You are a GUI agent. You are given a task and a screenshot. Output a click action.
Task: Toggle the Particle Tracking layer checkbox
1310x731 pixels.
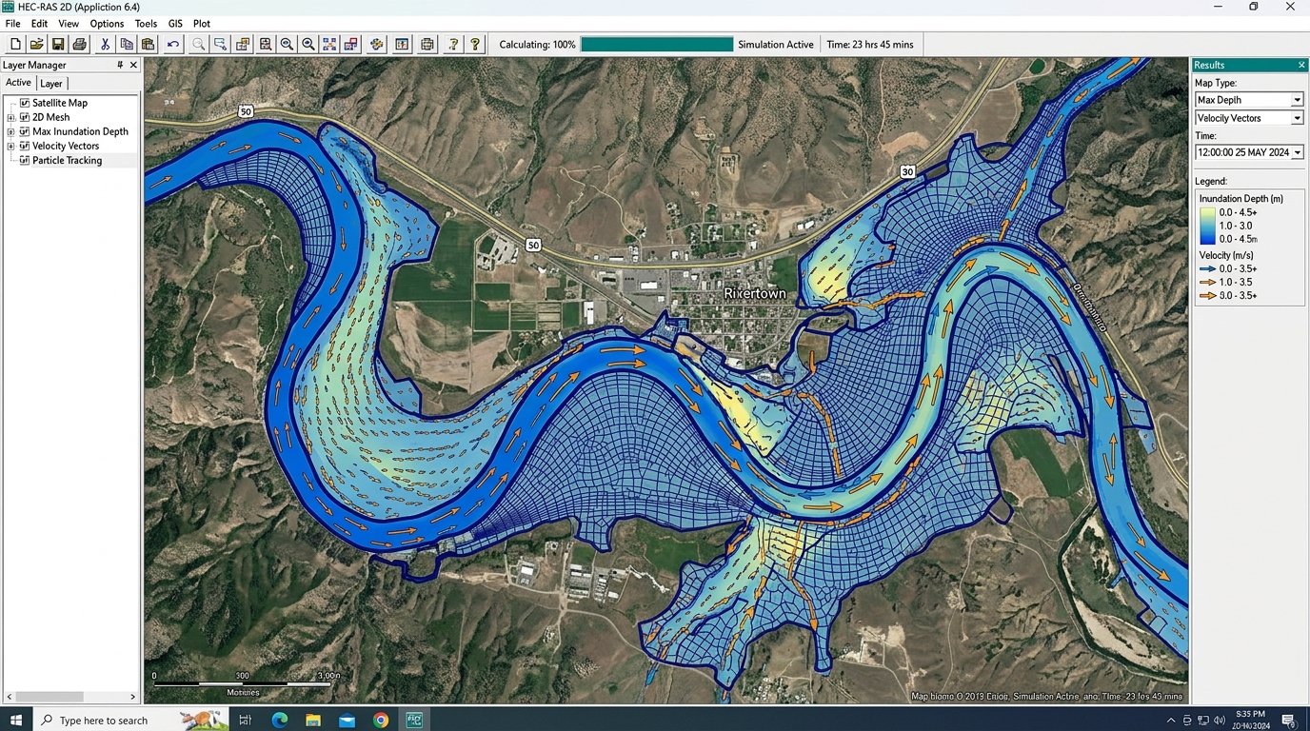(25, 160)
